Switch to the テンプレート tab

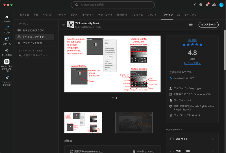[105, 15]
